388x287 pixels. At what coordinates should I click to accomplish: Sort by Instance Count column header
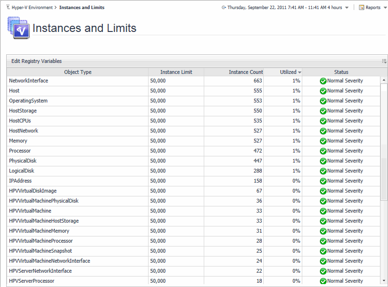coord(246,72)
